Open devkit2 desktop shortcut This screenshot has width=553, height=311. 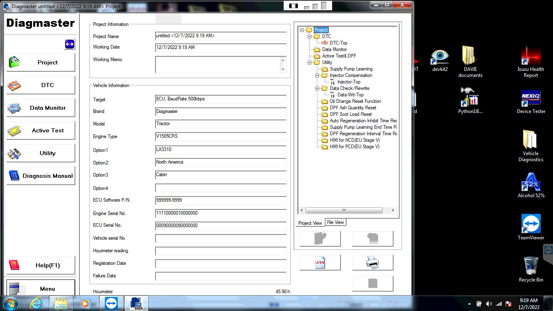tap(440, 60)
